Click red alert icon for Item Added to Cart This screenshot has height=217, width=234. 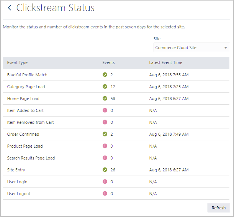105,110
